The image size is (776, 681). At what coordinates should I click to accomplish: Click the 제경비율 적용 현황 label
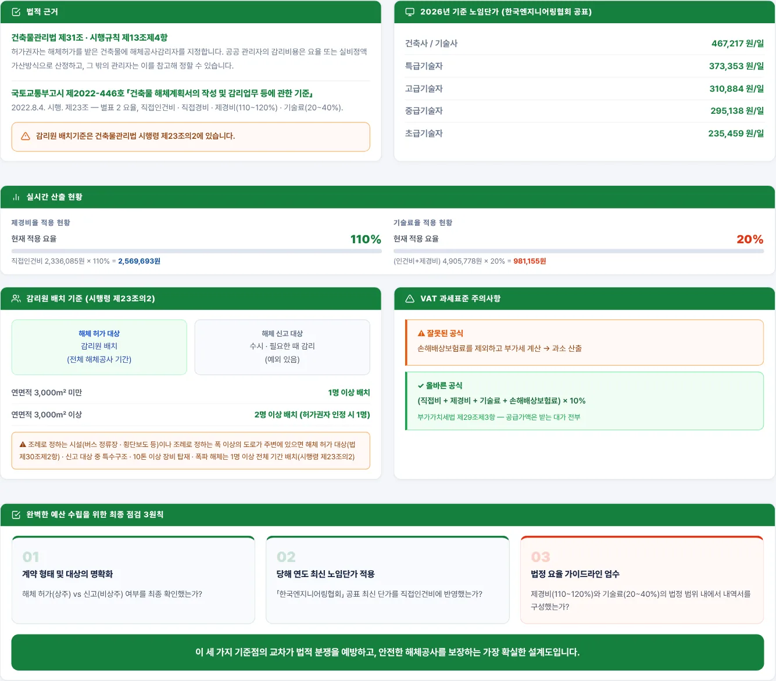pos(41,223)
